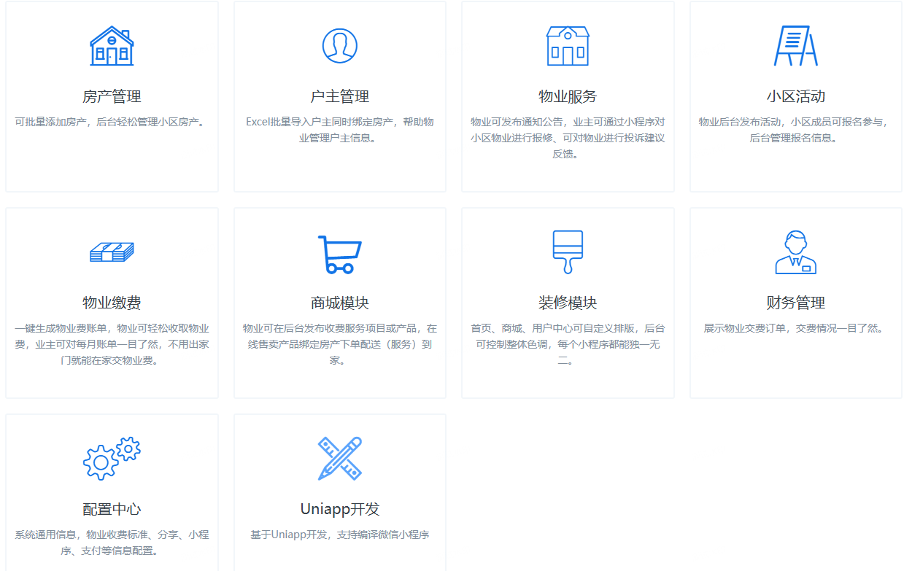Click the house icon for 房产管理
Image resolution: width=904 pixels, height=571 pixels.
(x=112, y=46)
